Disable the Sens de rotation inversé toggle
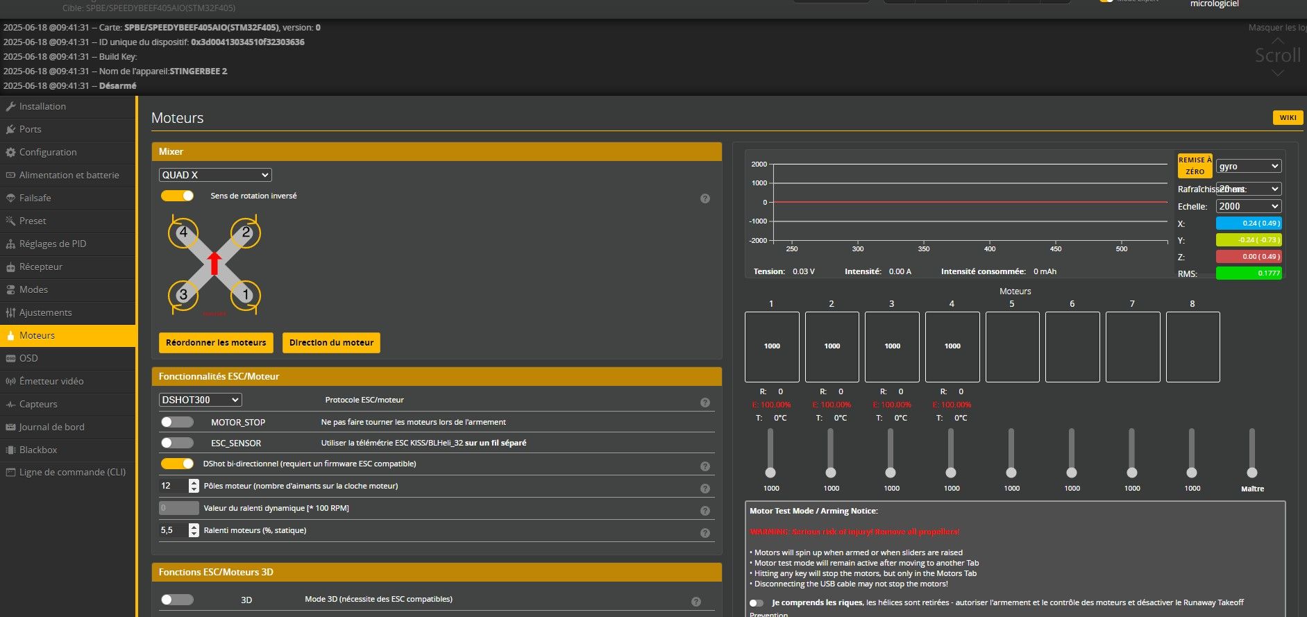Image resolution: width=1307 pixels, height=617 pixels. (178, 196)
